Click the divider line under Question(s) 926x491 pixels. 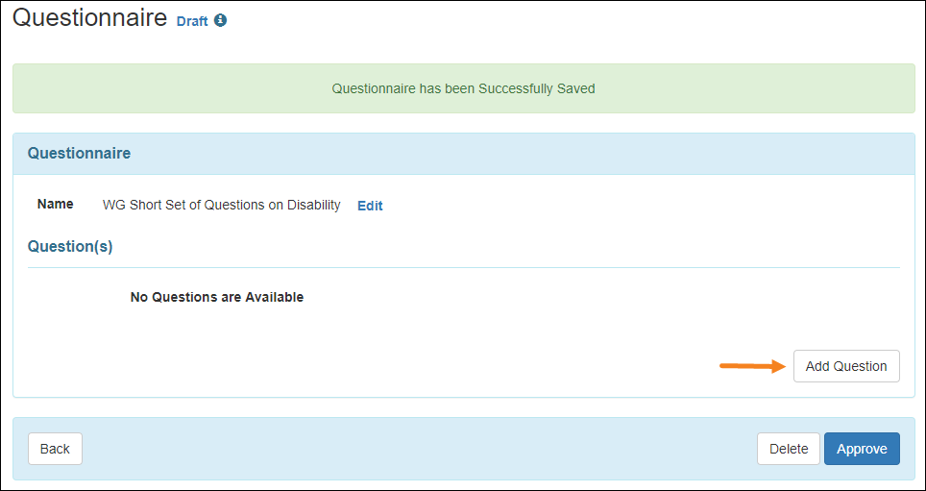click(464, 268)
